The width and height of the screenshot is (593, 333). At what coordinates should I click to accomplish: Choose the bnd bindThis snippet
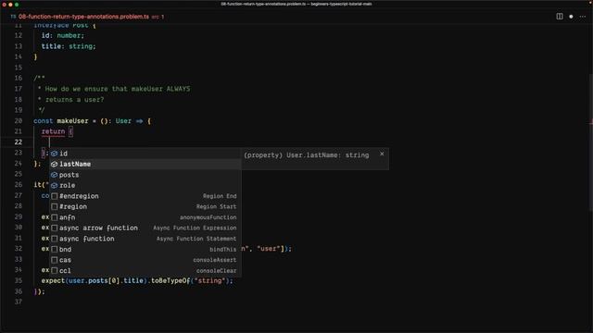[145, 249]
